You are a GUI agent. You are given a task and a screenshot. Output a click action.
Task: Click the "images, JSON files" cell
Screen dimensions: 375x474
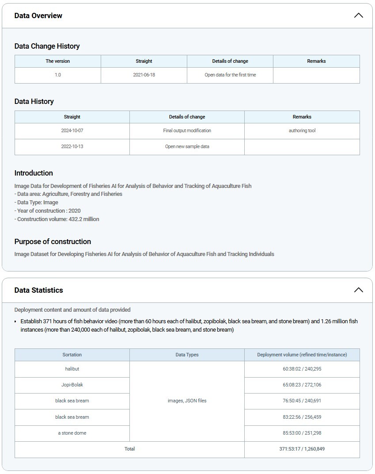(x=187, y=401)
